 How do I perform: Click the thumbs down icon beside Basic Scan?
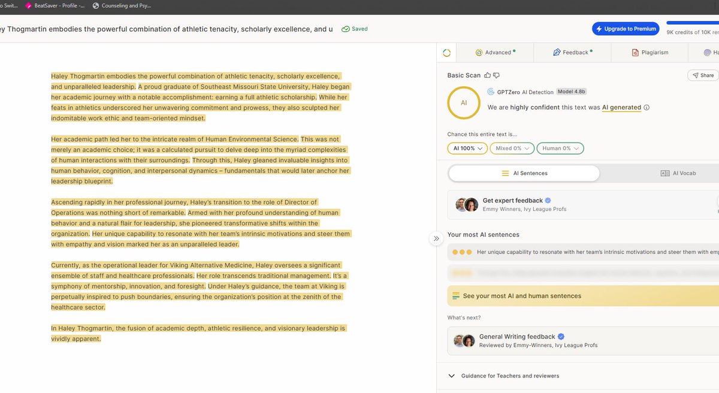pos(496,75)
